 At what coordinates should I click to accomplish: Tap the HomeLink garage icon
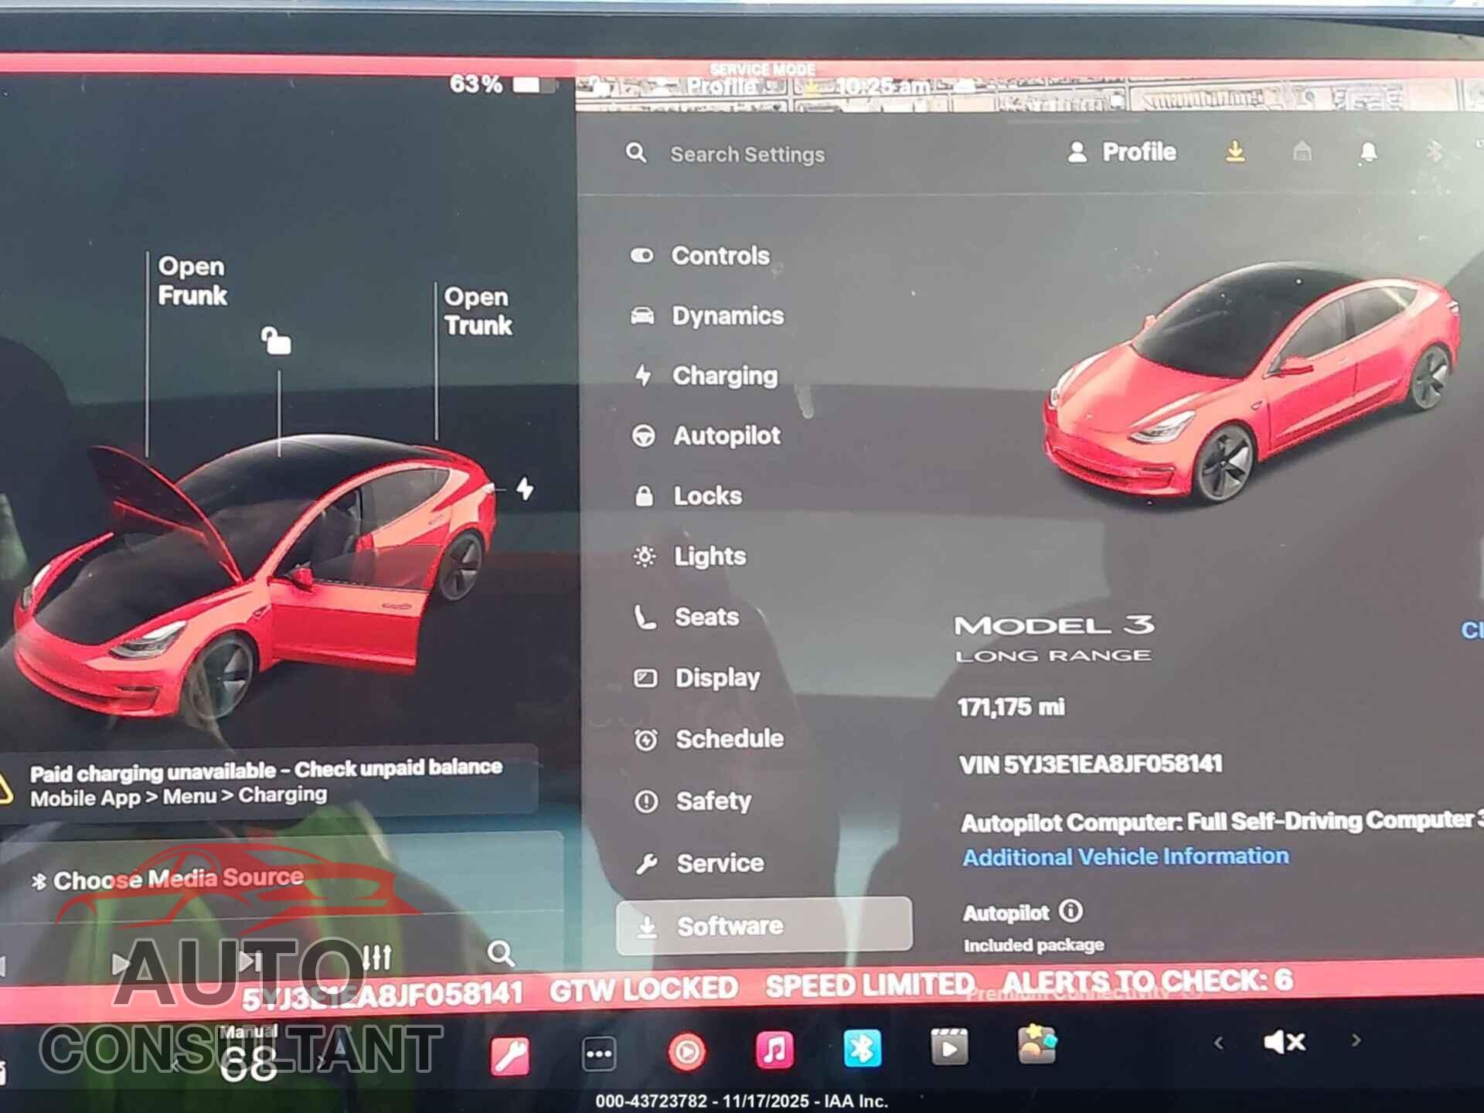[x=1302, y=151]
